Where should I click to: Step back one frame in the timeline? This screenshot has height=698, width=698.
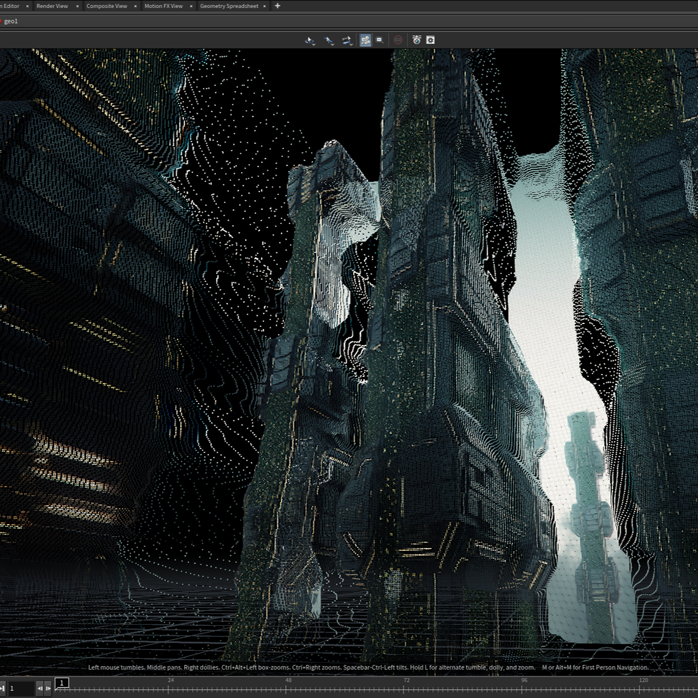click(40, 689)
